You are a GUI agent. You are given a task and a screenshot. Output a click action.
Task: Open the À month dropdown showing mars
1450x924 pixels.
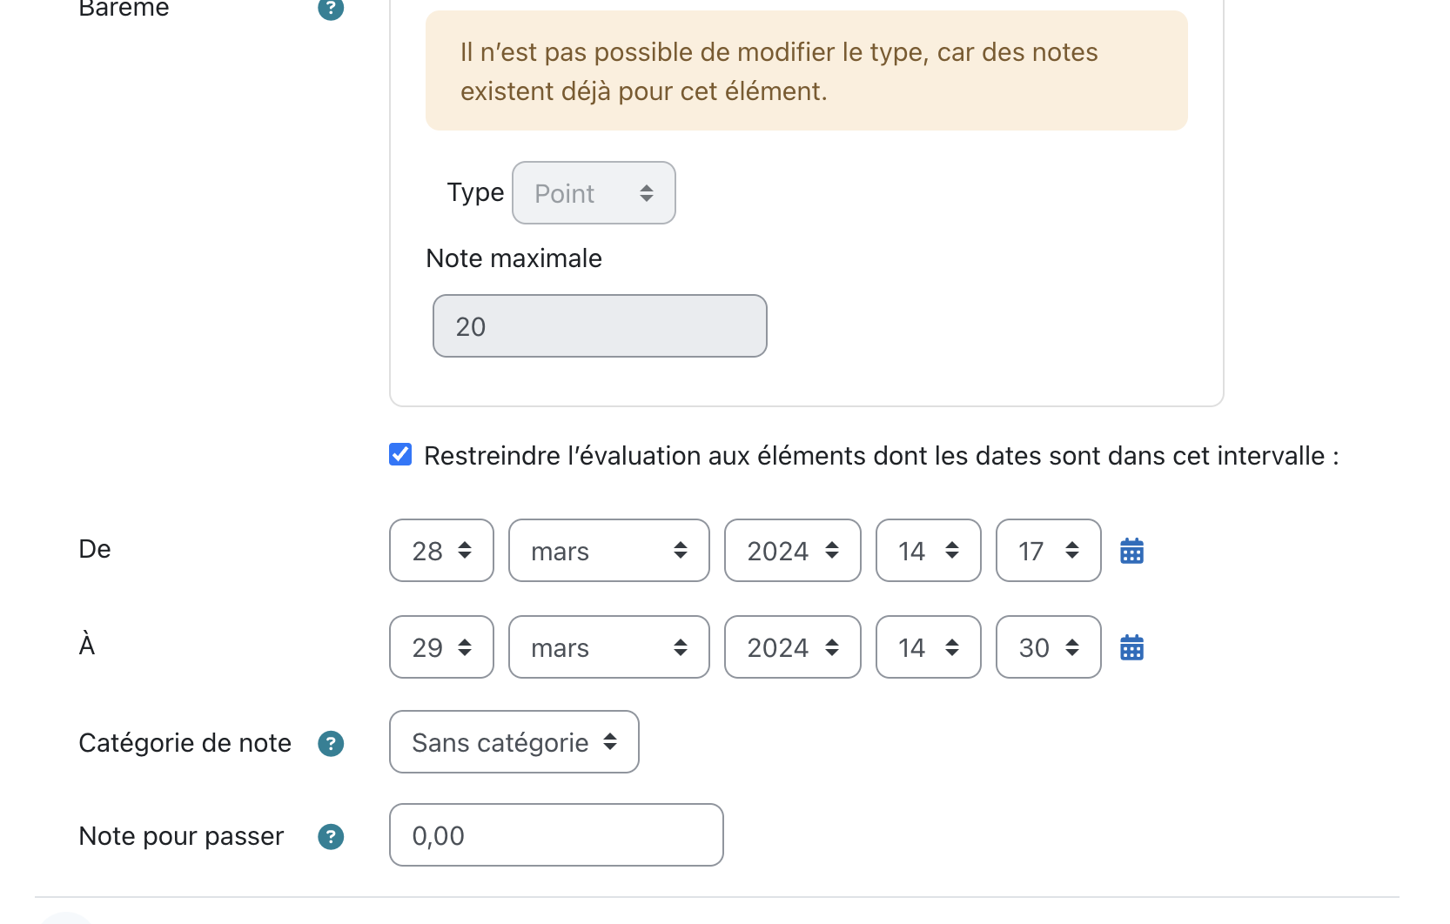click(609, 647)
